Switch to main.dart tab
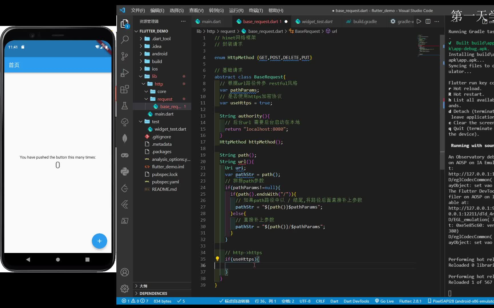This screenshot has width=494, height=308. (211, 21)
